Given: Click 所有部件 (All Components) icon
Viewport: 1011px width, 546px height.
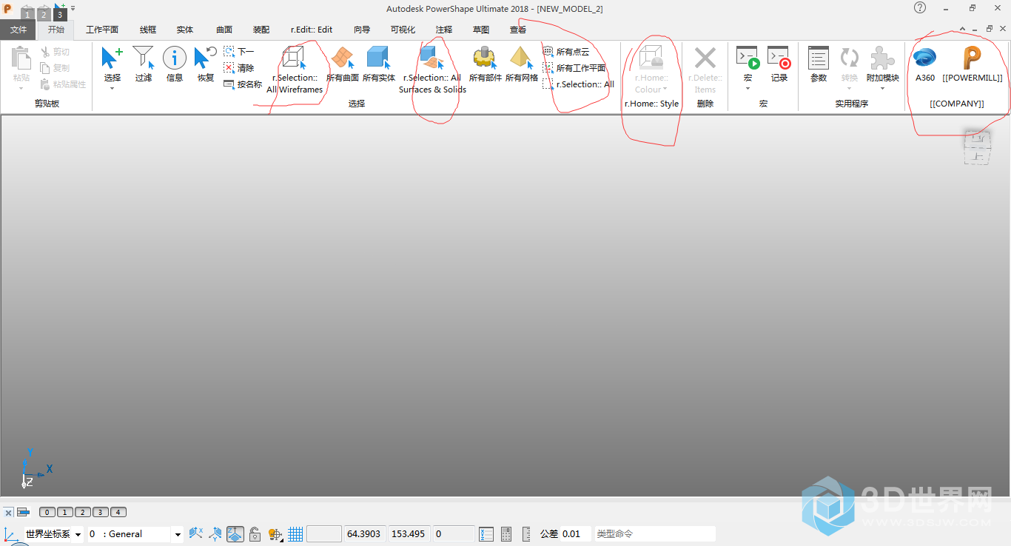Looking at the screenshot, I should click(485, 58).
